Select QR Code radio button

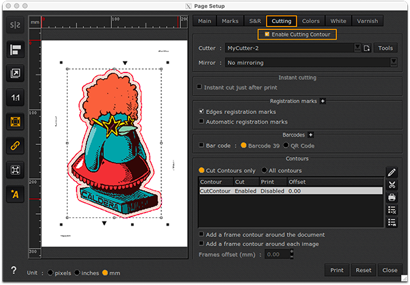click(286, 145)
